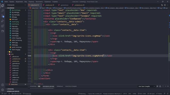The image size is (170, 95).
Task: Toggle output scroll lock icon
Action: (x=160, y=86)
